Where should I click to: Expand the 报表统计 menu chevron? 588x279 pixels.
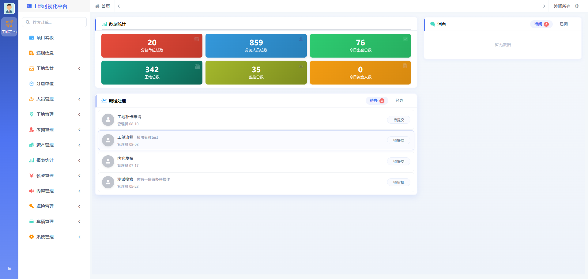pyautogui.click(x=80, y=160)
